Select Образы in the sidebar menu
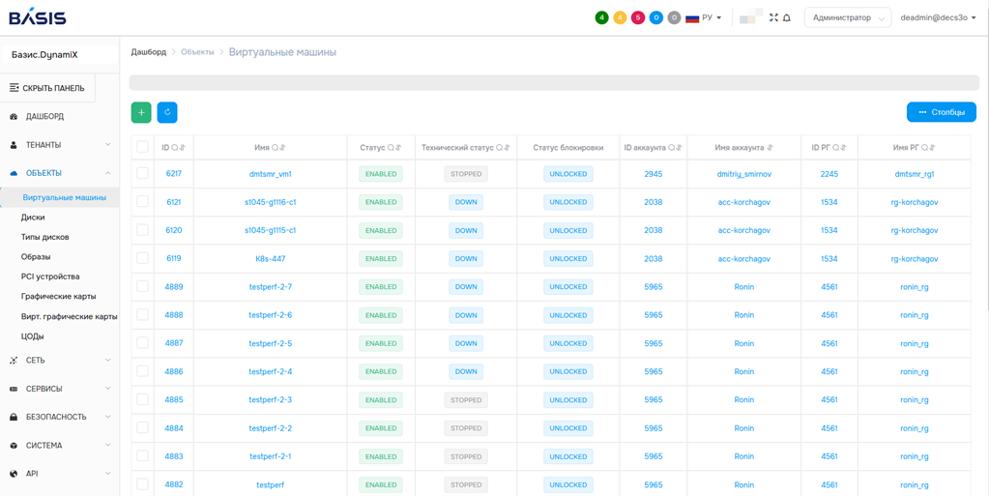 [36, 257]
